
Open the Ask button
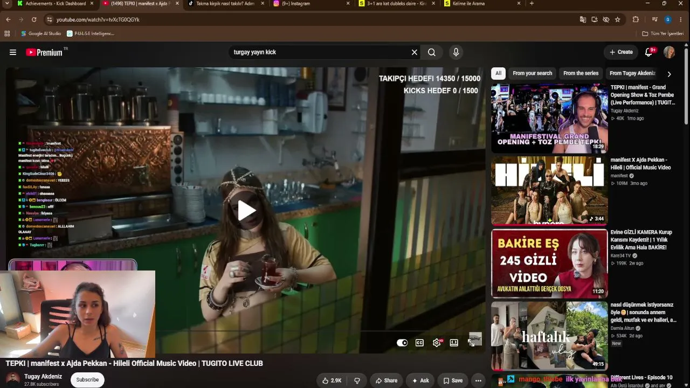pos(420,380)
